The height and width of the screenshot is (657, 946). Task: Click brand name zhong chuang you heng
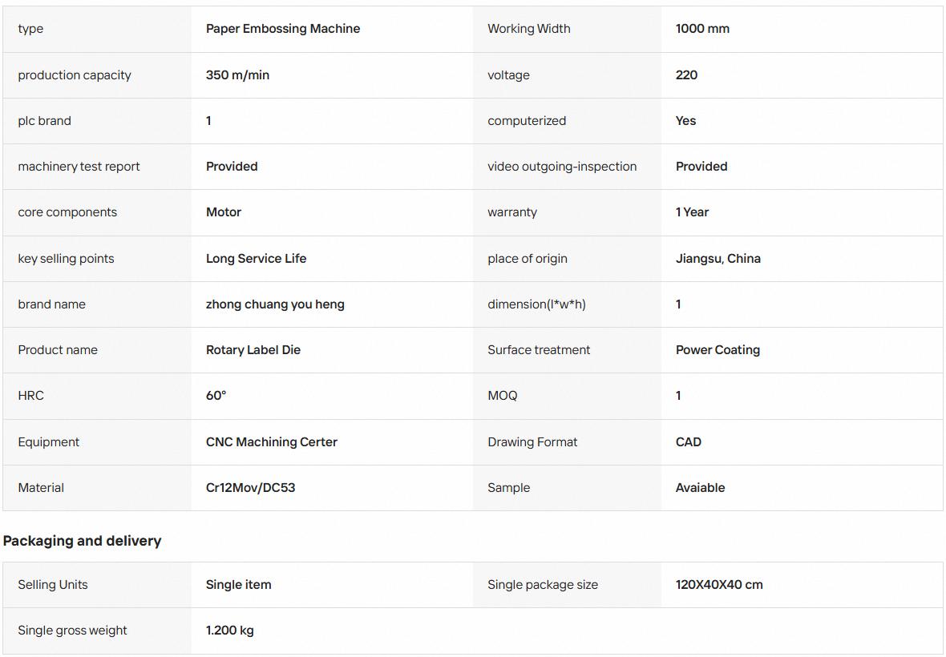pos(275,304)
